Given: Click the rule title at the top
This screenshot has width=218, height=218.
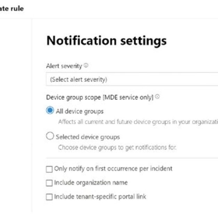Looking at the screenshot, I should point(12,9).
